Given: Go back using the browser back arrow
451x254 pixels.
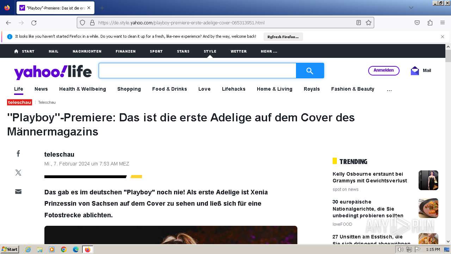Looking at the screenshot, I should pyautogui.click(x=8, y=23).
